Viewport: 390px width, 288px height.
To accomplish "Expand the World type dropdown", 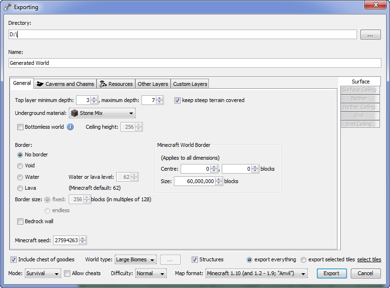I will click(x=152, y=260).
